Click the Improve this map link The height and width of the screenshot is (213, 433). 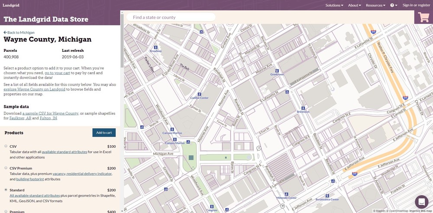coord(420,211)
